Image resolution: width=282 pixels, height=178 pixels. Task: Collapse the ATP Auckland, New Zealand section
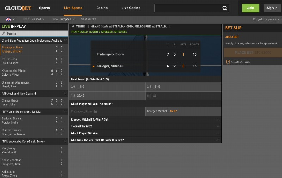point(65,93)
